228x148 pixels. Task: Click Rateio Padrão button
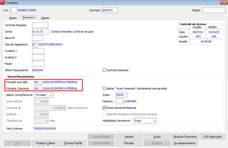(x=101, y=143)
